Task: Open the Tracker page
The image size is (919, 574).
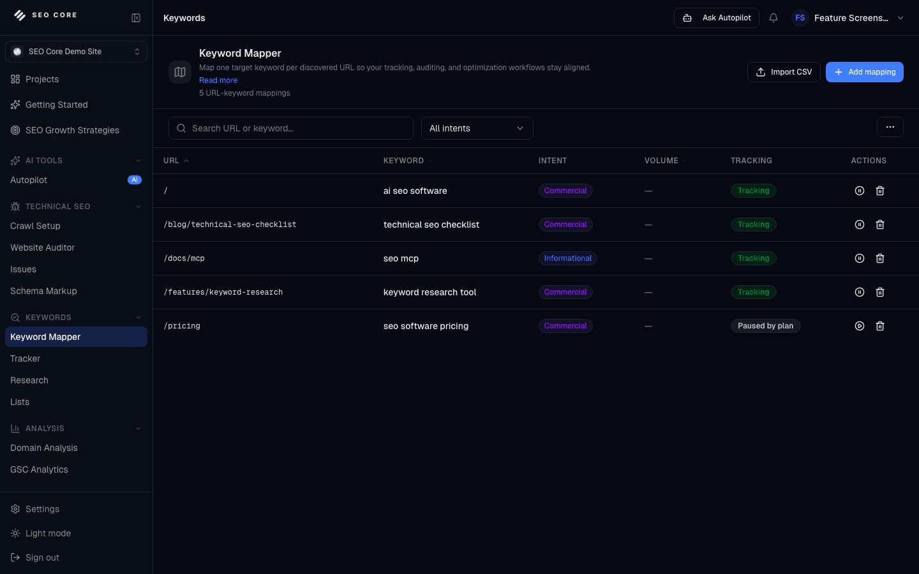Action: (76, 358)
